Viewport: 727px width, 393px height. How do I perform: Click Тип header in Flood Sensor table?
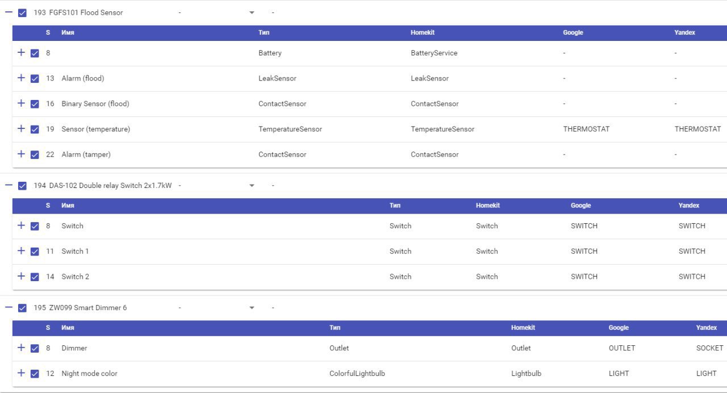click(264, 32)
